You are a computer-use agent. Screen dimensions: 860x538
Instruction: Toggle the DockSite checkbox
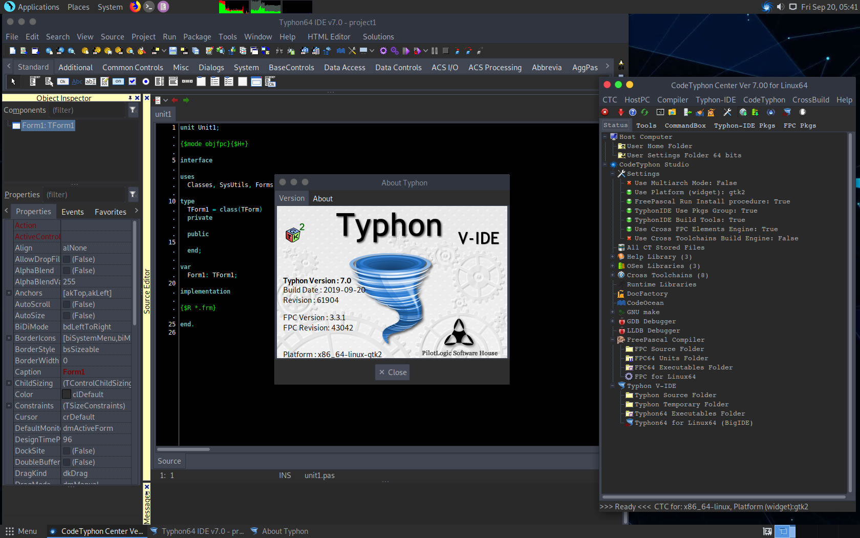tap(67, 451)
